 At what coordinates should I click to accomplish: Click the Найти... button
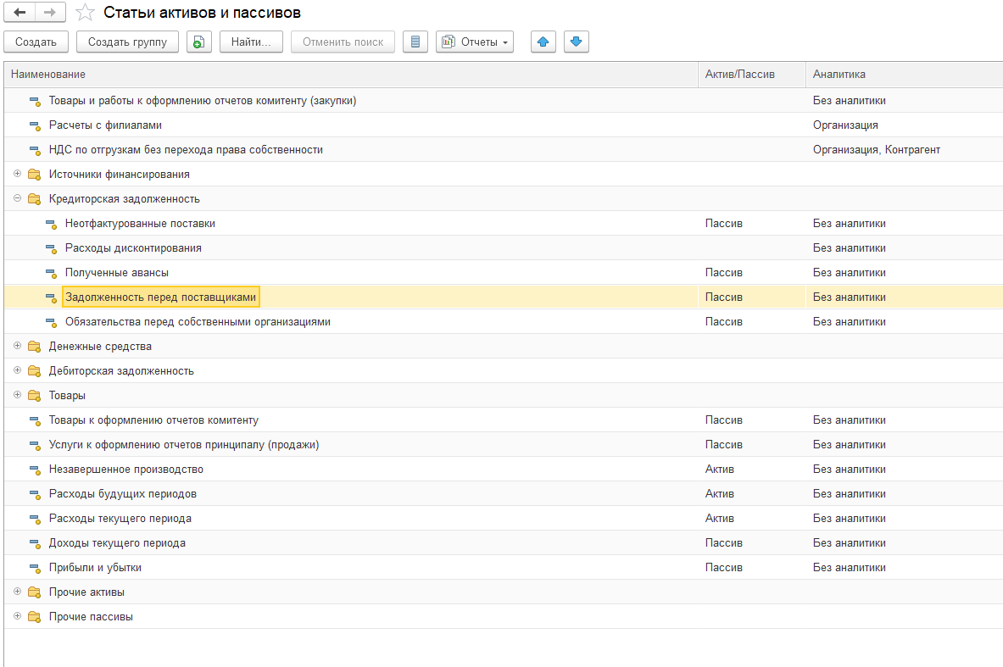[251, 42]
